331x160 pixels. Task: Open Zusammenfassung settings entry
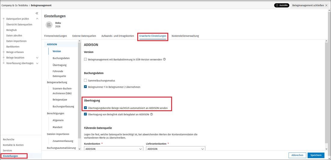63,141
